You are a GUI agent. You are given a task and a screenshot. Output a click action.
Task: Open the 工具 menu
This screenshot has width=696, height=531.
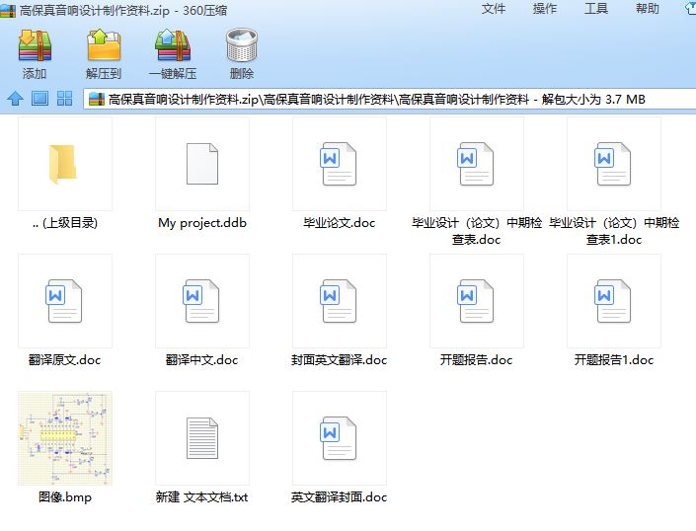point(595,9)
